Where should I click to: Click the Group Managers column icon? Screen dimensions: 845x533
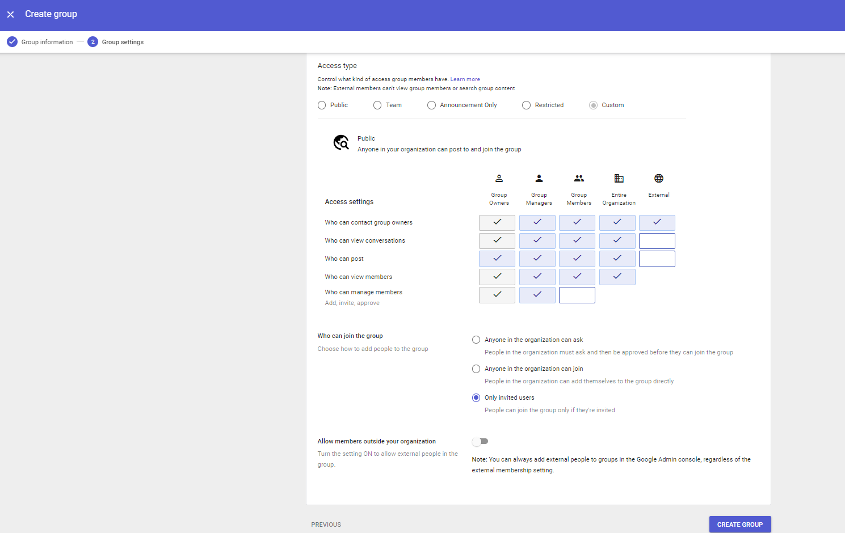[x=539, y=178]
